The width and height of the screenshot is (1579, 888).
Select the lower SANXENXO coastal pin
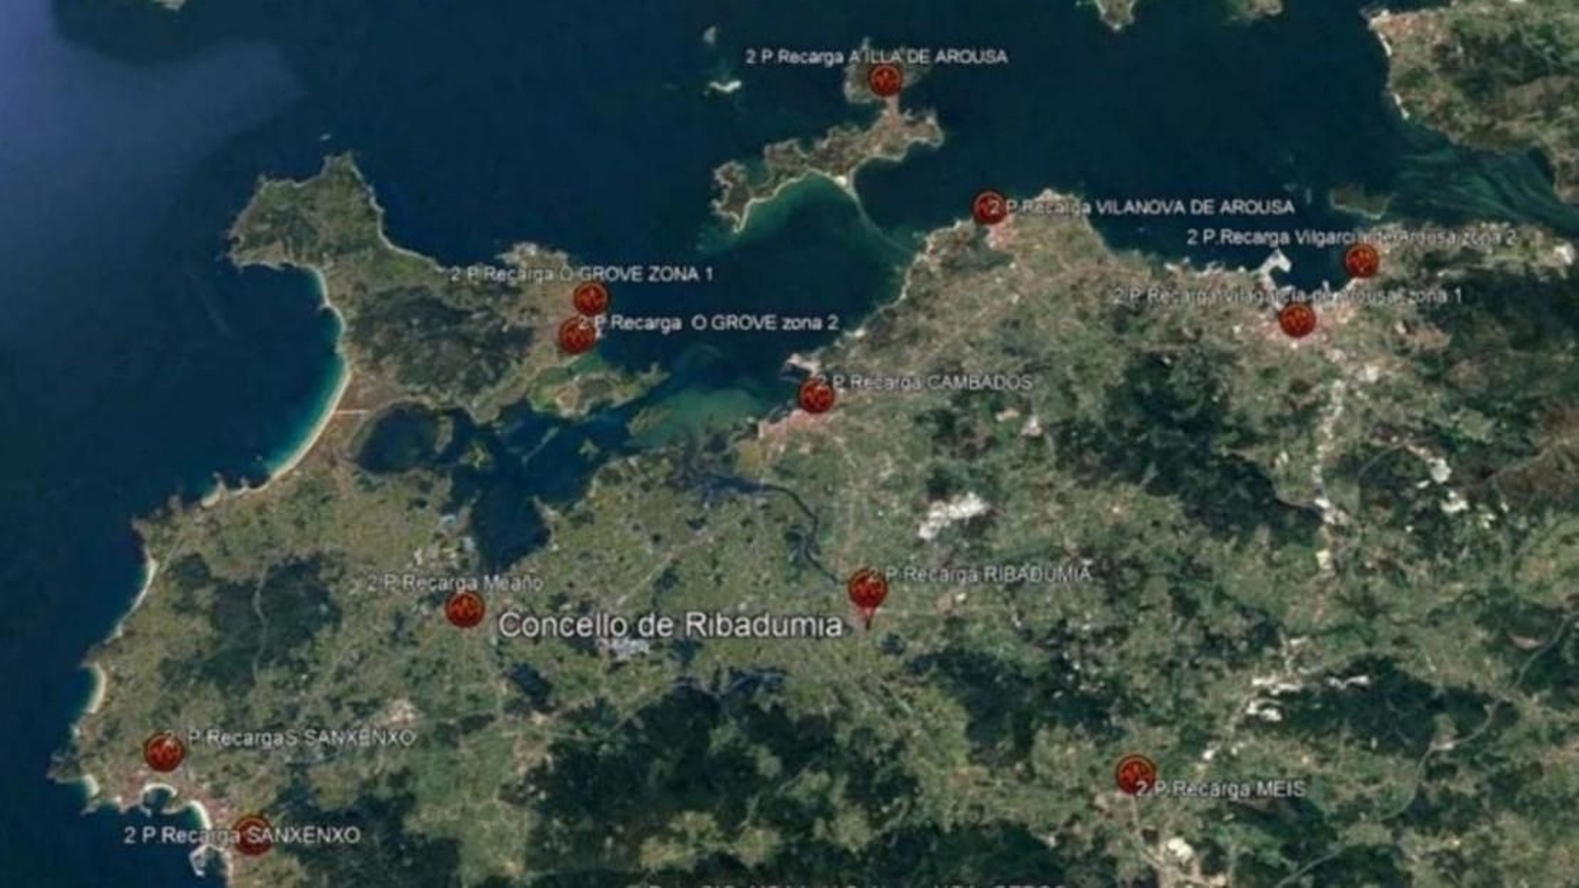[252, 834]
